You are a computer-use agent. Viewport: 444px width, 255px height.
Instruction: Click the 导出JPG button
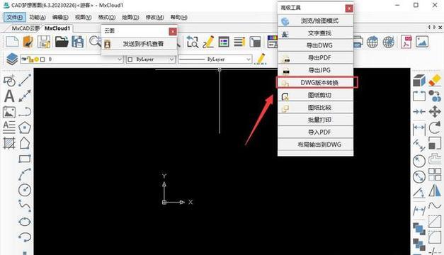[x=315, y=70]
